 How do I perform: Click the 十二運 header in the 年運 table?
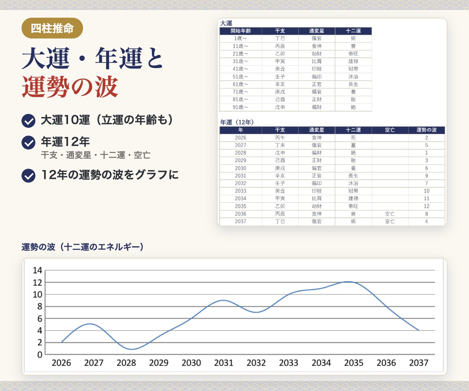[x=353, y=130]
